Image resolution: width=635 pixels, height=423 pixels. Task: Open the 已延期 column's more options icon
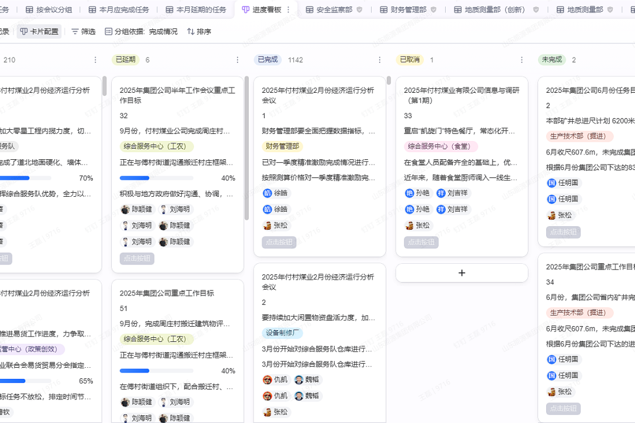coord(238,59)
